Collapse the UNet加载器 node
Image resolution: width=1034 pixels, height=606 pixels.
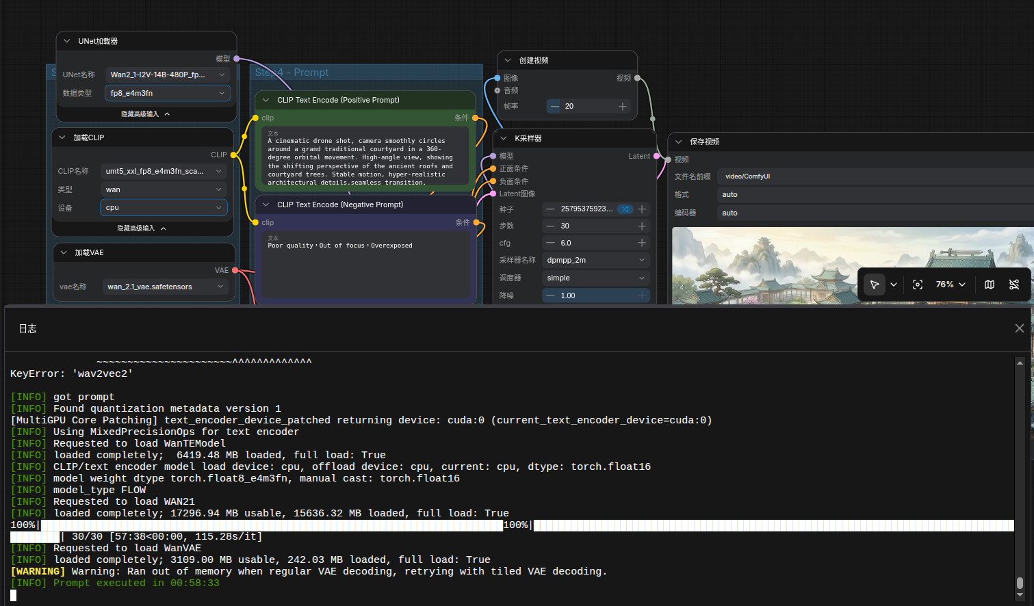pyautogui.click(x=67, y=41)
